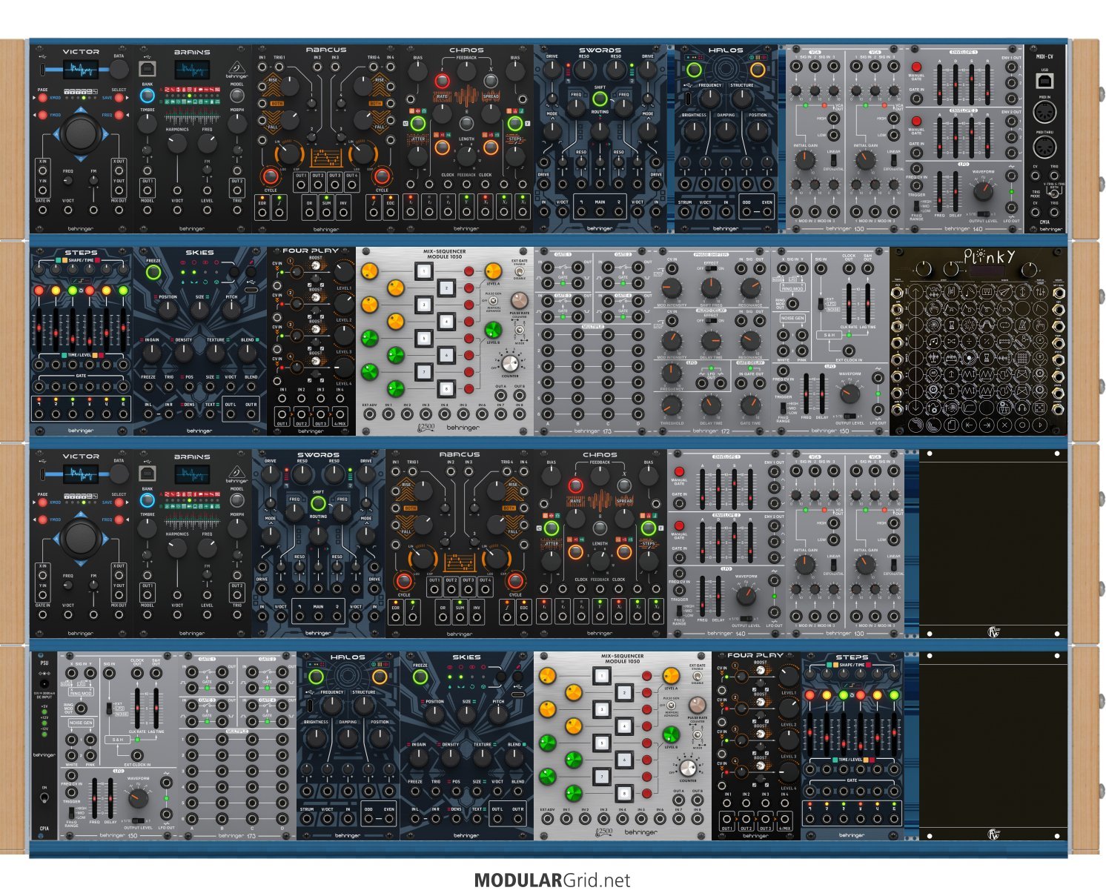Image resolution: width=1106 pixels, height=896 pixels.
Task: Adjust Envelope 2 Sustain slider on top-row 140
Action: [x=972, y=138]
